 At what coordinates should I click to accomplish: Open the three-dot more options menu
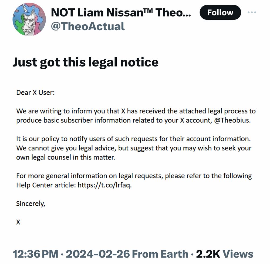[252, 12]
